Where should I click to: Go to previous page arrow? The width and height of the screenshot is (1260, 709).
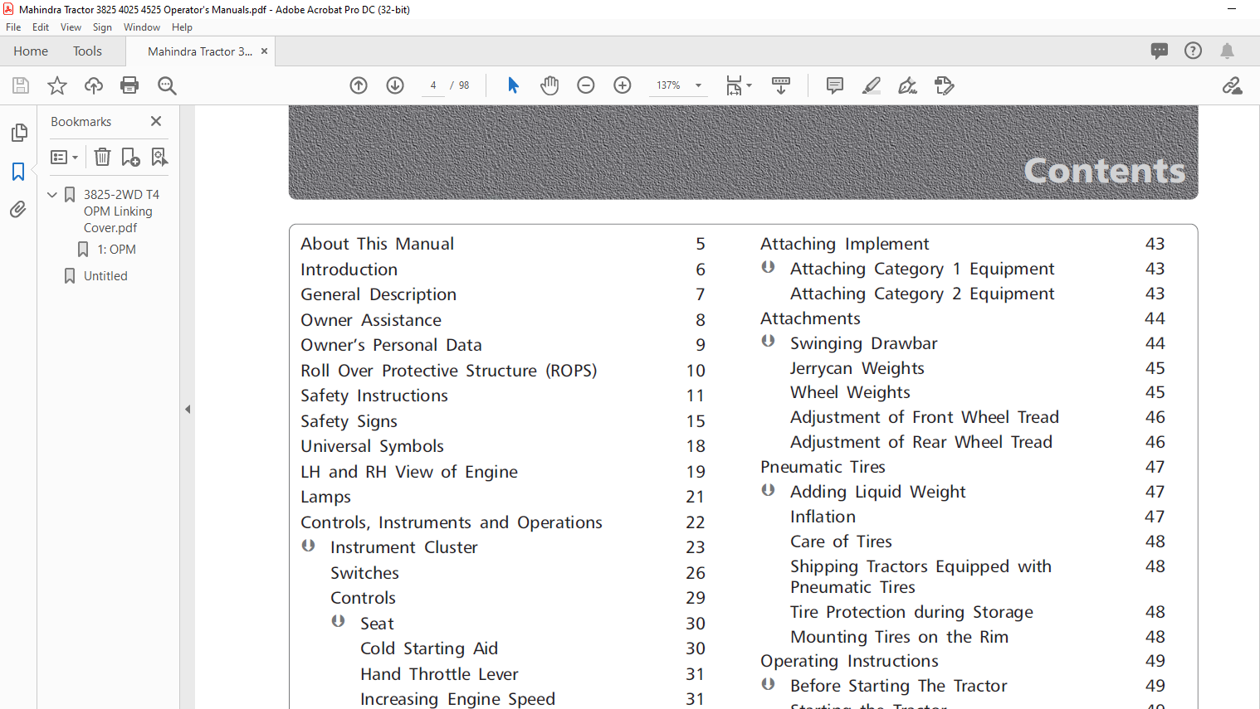point(359,85)
